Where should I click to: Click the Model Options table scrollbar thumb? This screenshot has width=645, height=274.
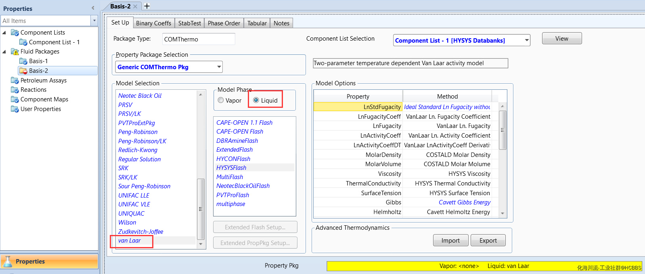pos(503,130)
